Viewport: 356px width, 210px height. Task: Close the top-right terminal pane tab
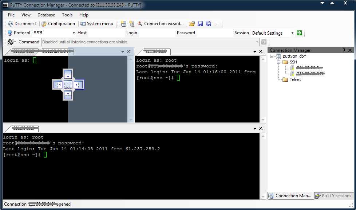click(x=261, y=51)
